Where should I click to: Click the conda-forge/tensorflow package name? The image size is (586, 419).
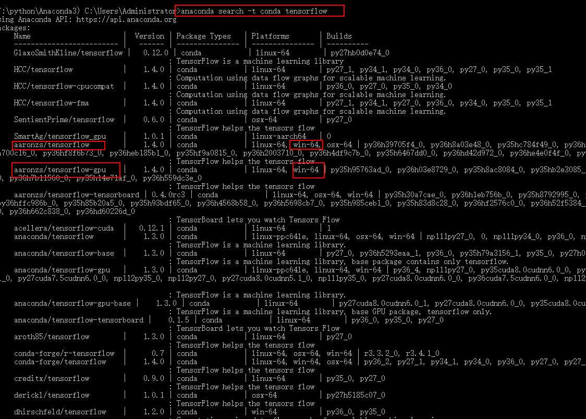(x=60, y=362)
